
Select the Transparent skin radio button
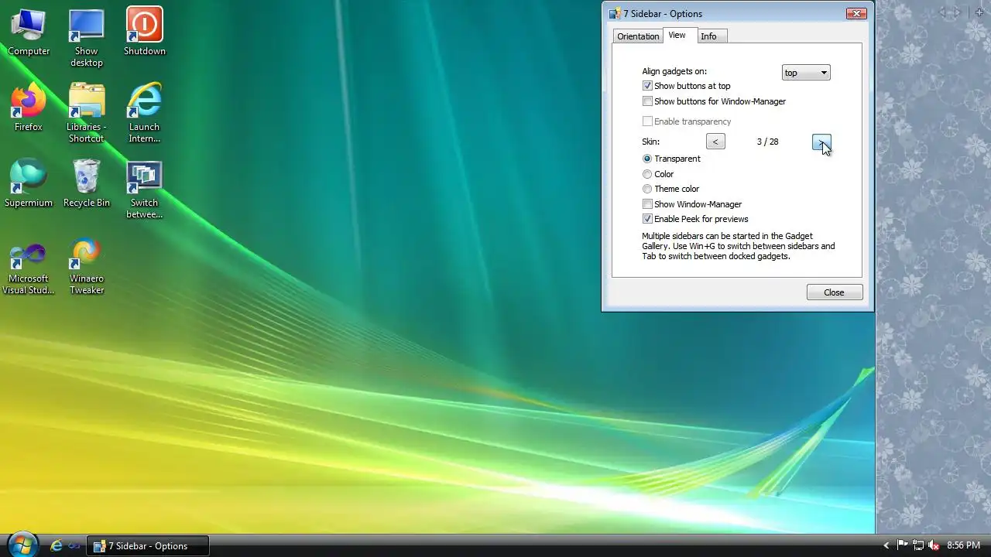click(x=647, y=159)
